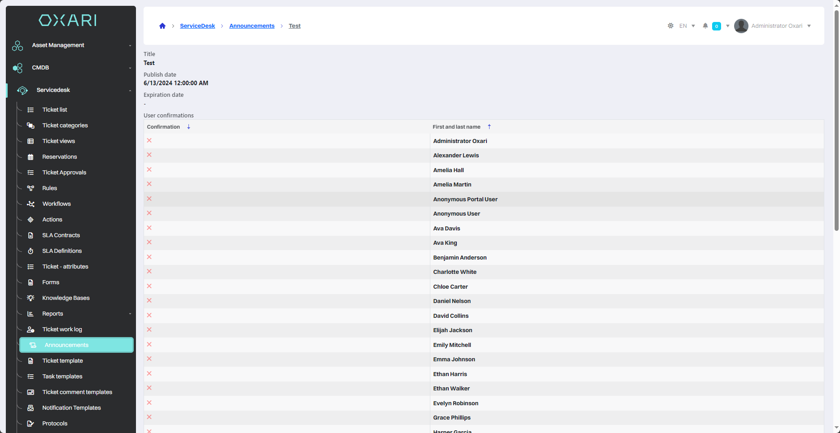Click the Reservations calendar icon
This screenshot has width=840, height=433.
(31, 157)
